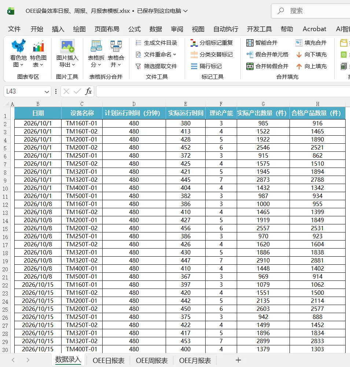The image size is (350, 367).
Task: Open the 表格拆分 table split tool
Action: pos(96,54)
